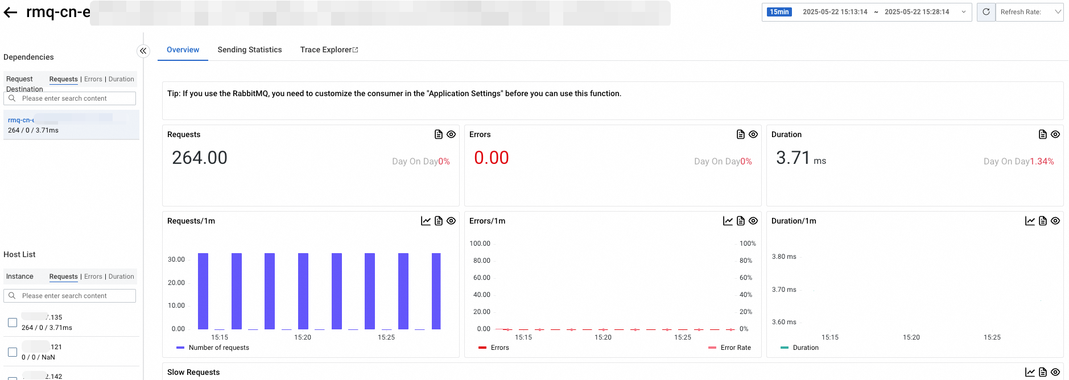
Task: Check the host ending in 121
Action: 13,352
